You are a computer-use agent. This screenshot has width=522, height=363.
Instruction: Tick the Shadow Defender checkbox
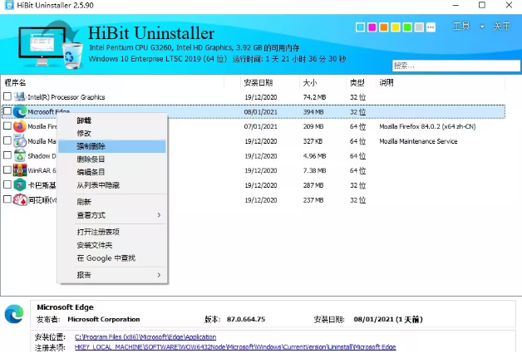coord(7,155)
